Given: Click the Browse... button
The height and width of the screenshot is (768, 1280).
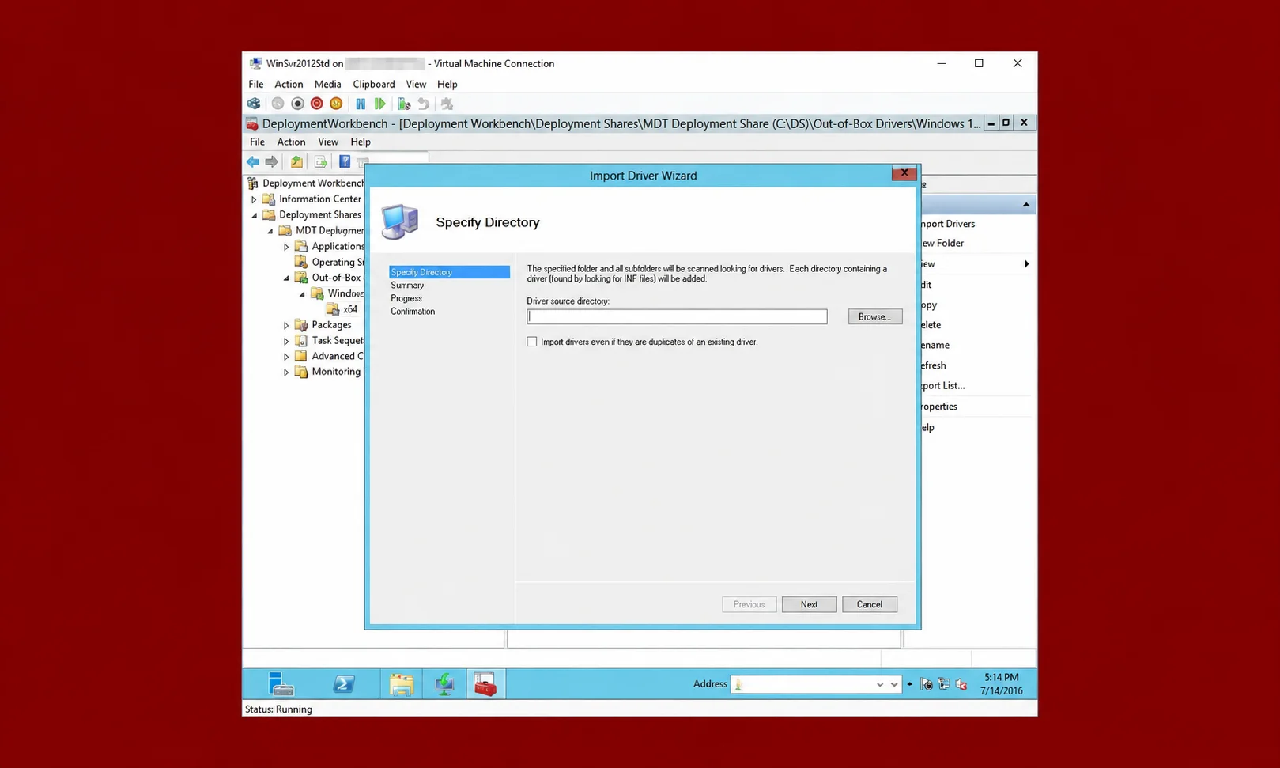Looking at the screenshot, I should [x=874, y=316].
